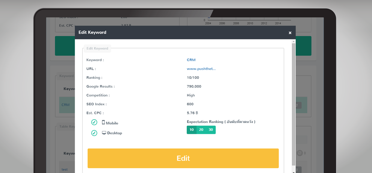Viewport: 372px width, 173px height.
Task: Click the scrollbar up arrow
Action: point(294,41)
